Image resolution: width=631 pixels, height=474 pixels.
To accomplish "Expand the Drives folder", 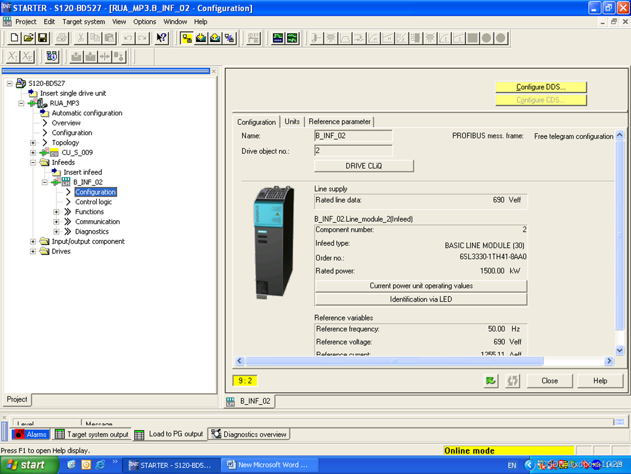I will pyautogui.click(x=33, y=251).
